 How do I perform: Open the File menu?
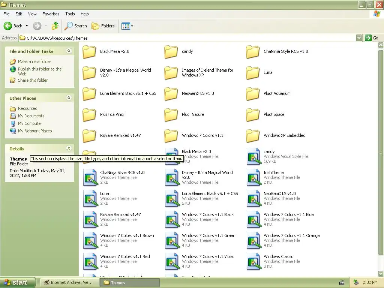pyautogui.click(x=6, y=14)
